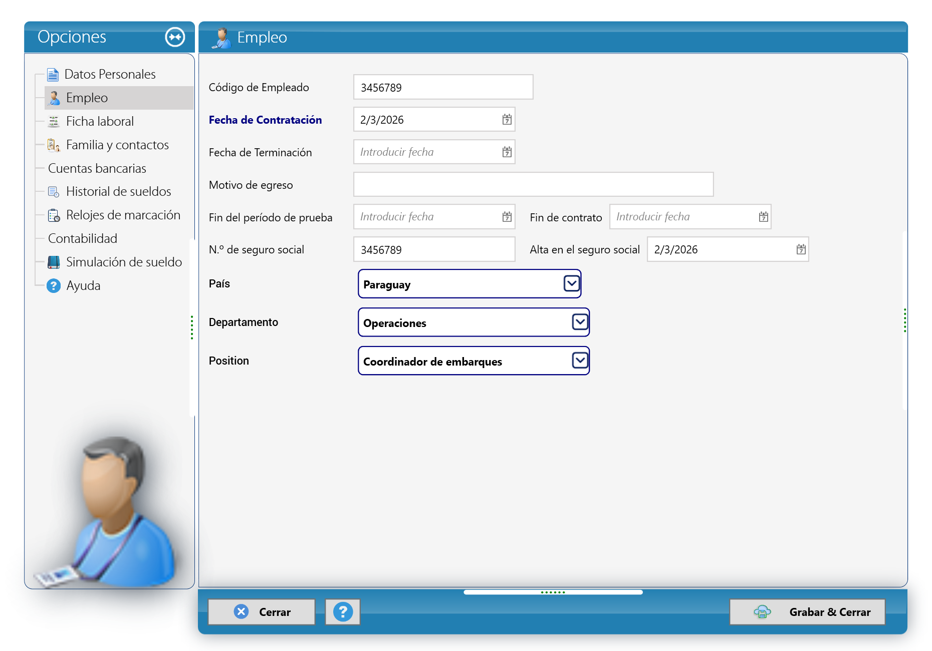Open the Contabilidad section
This screenshot has width=932, height=651.
coord(83,238)
